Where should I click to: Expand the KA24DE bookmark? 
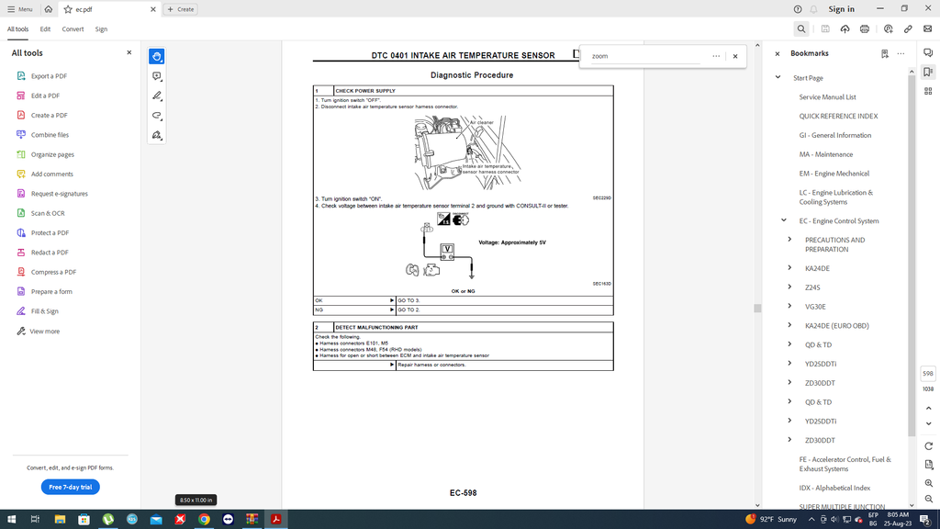pos(789,267)
